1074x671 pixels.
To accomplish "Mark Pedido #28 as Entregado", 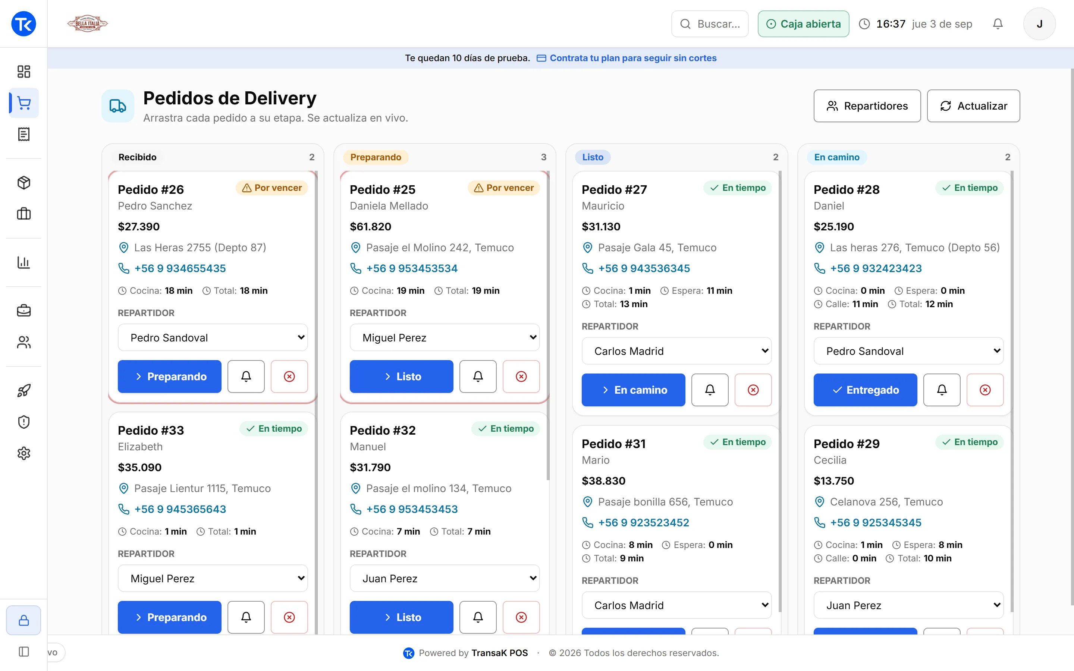I will (866, 390).
